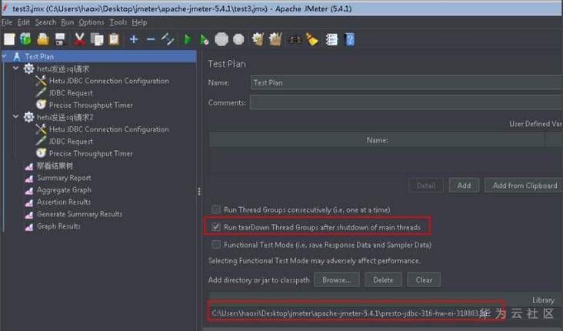Select the Summary Report listener
Image resolution: width=563 pixels, height=331 pixels.
(x=64, y=178)
